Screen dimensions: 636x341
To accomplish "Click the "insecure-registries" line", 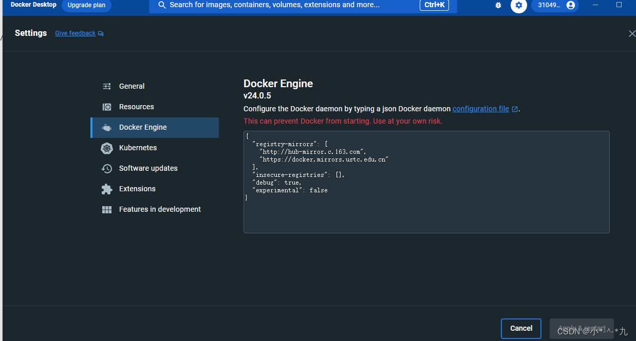I will tap(298, 175).
